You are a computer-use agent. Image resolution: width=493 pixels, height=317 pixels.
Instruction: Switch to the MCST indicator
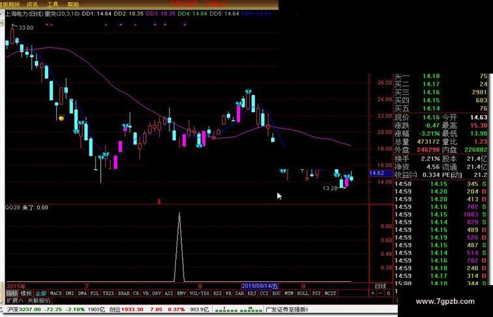[x=330, y=293]
